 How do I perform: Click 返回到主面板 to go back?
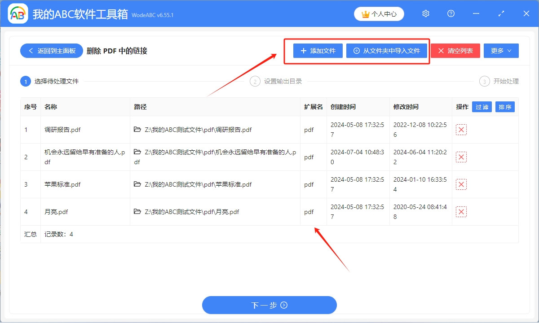51,51
